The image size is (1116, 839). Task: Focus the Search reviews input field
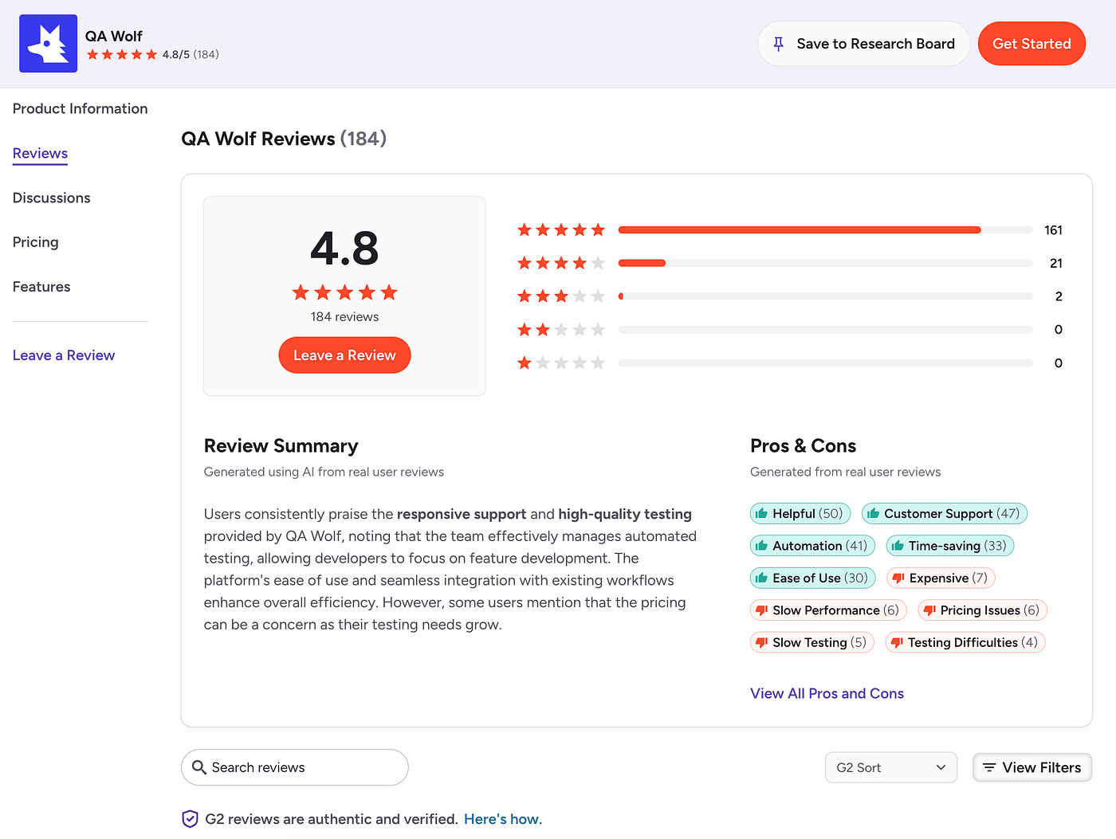coord(295,767)
